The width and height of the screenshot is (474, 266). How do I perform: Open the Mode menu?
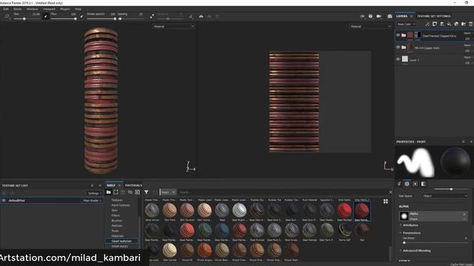17,9
